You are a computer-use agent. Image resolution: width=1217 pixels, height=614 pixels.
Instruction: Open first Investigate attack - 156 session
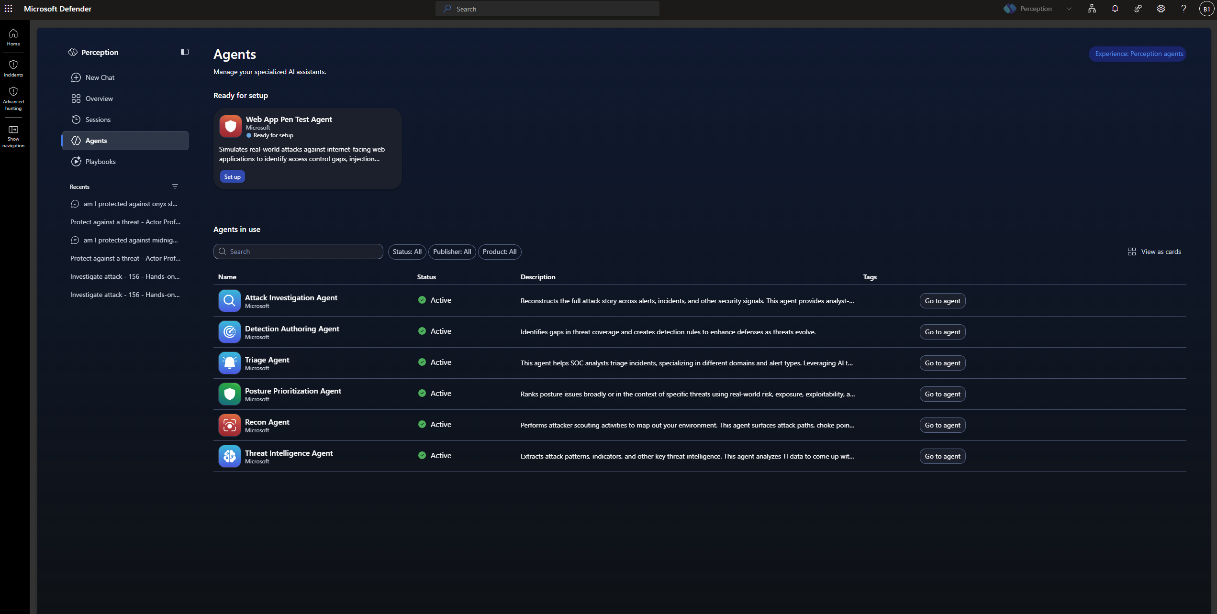pos(125,276)
